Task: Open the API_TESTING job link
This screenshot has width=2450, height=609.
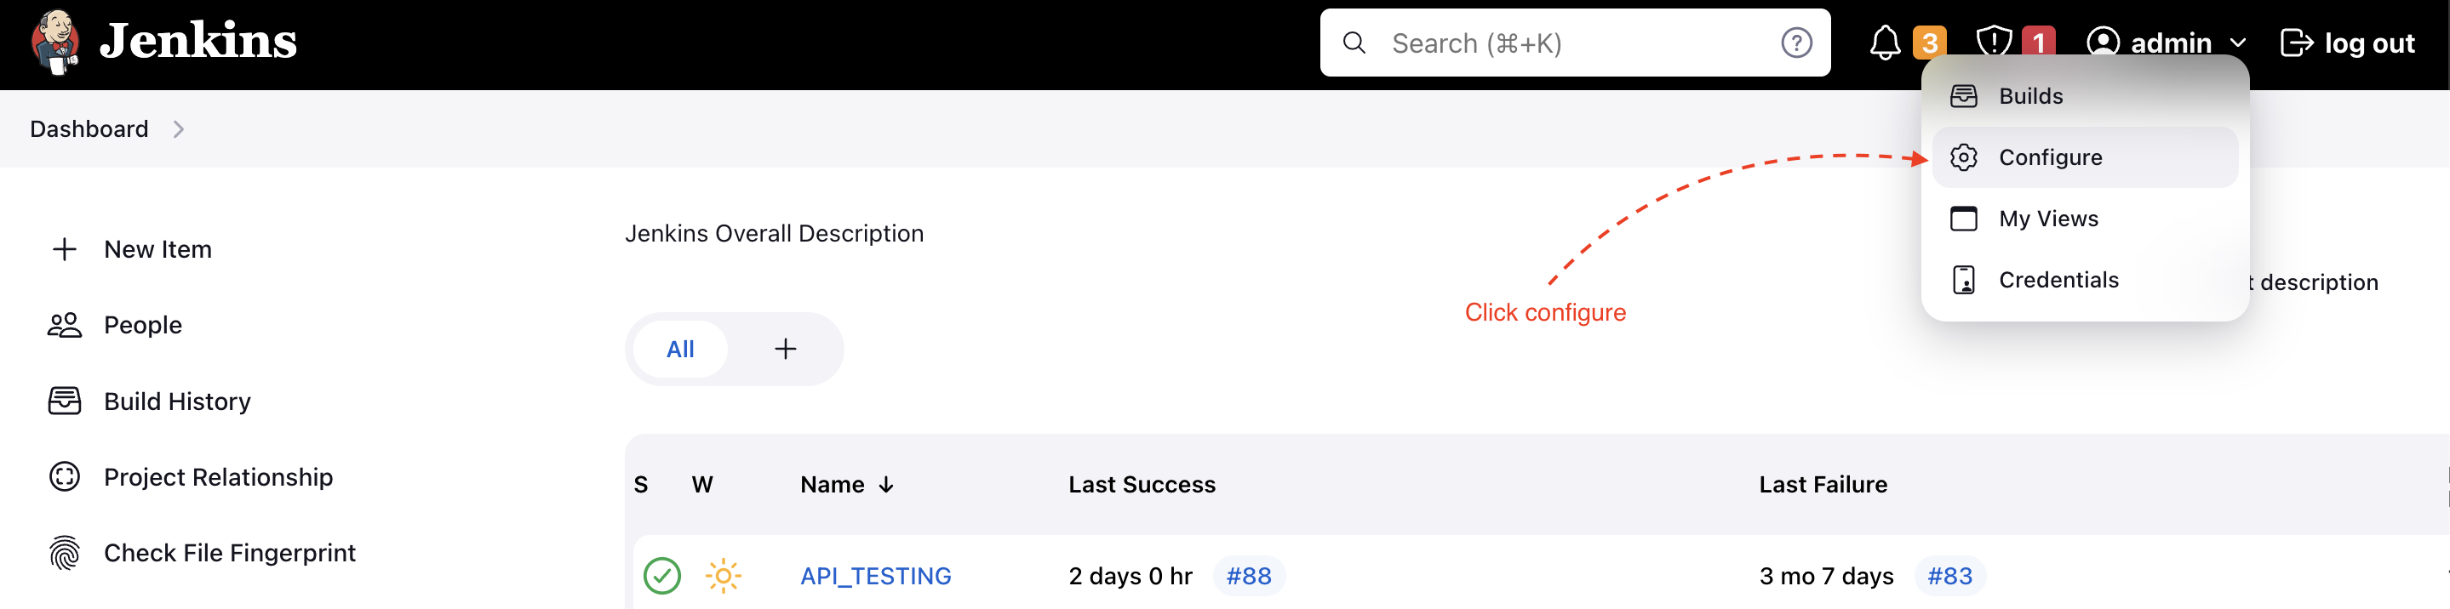Action: coord(875,576)
